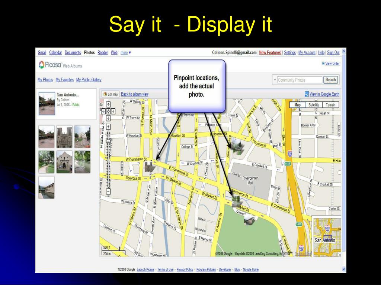The width and height of the screenshot is (381, 285).
Task: Open Launch Picasa footer link
Action: (x=145, y=269)
